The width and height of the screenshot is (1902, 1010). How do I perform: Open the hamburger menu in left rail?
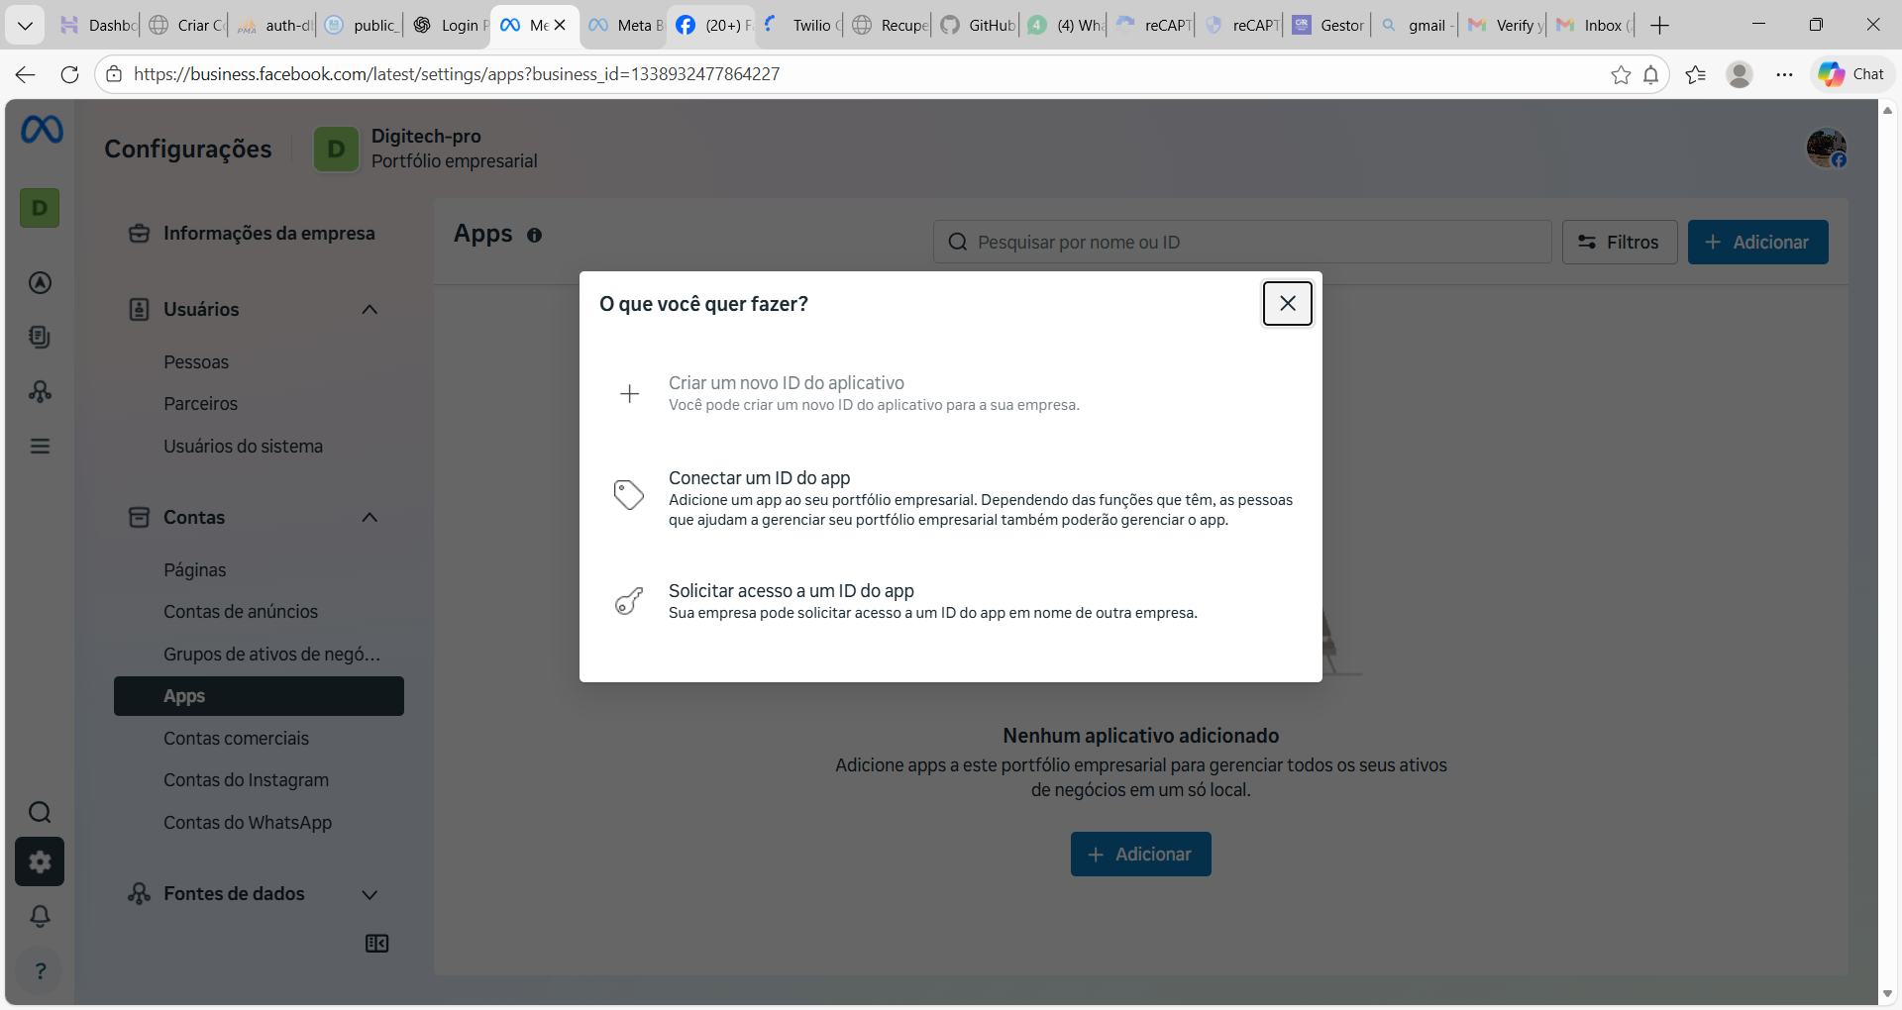click(40, 447)
